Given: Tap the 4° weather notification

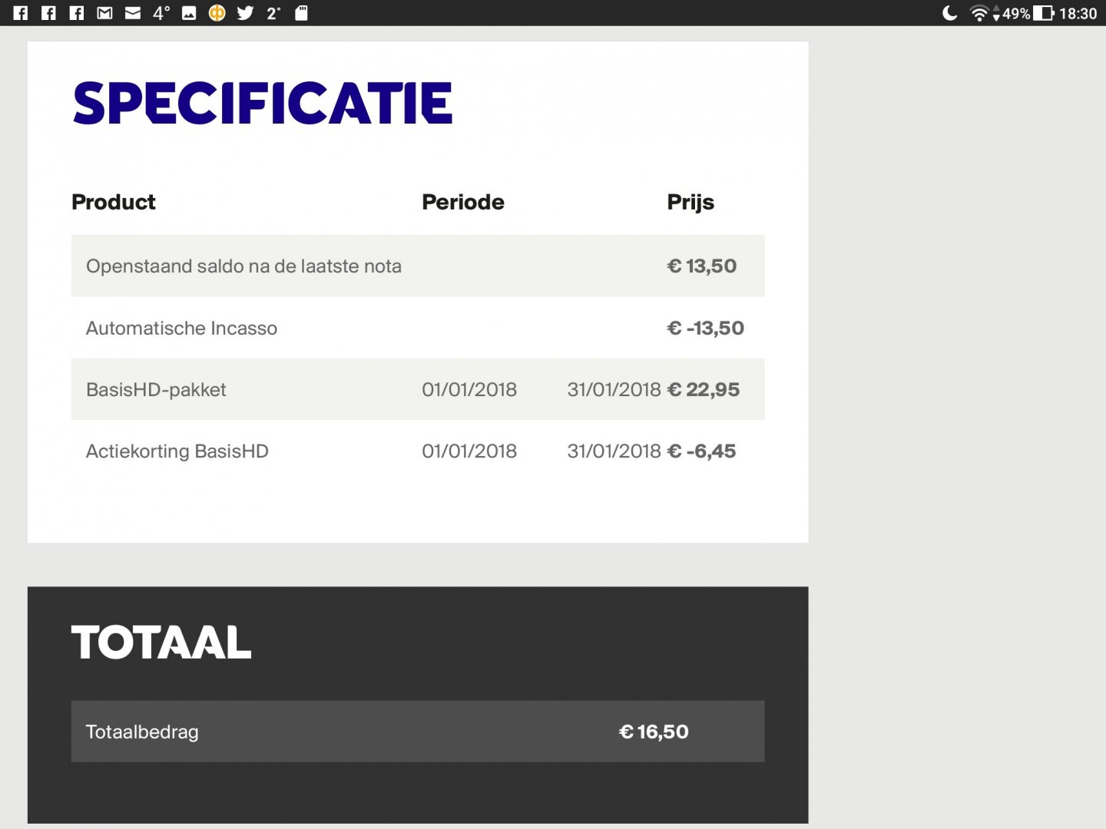Looking at the screenshot, I should (x=161, y=13).
